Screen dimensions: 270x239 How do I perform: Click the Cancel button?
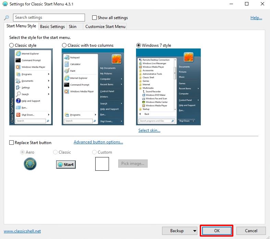[x=251, y=231]
